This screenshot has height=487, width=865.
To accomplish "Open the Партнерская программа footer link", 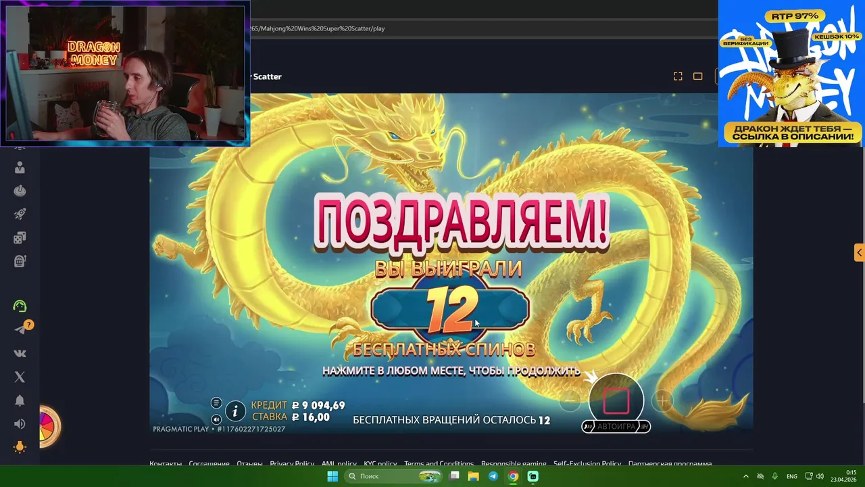I will coord(670,464).
